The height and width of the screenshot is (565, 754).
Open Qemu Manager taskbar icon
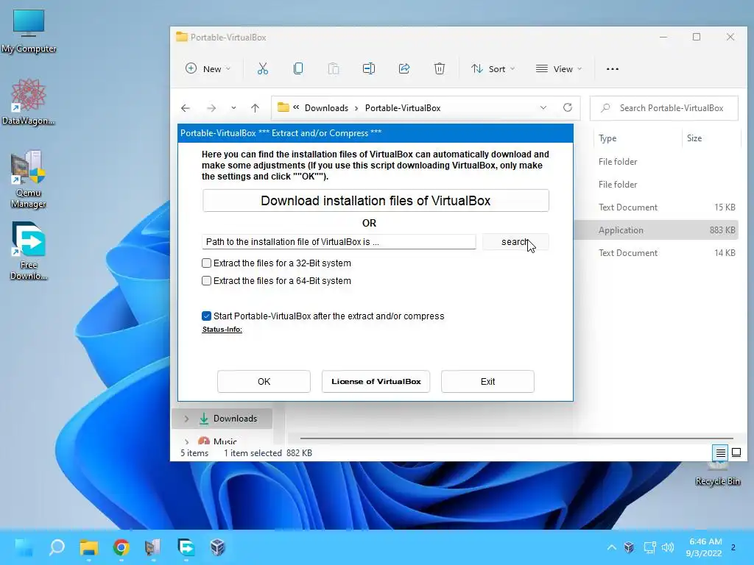pos(153,547)
